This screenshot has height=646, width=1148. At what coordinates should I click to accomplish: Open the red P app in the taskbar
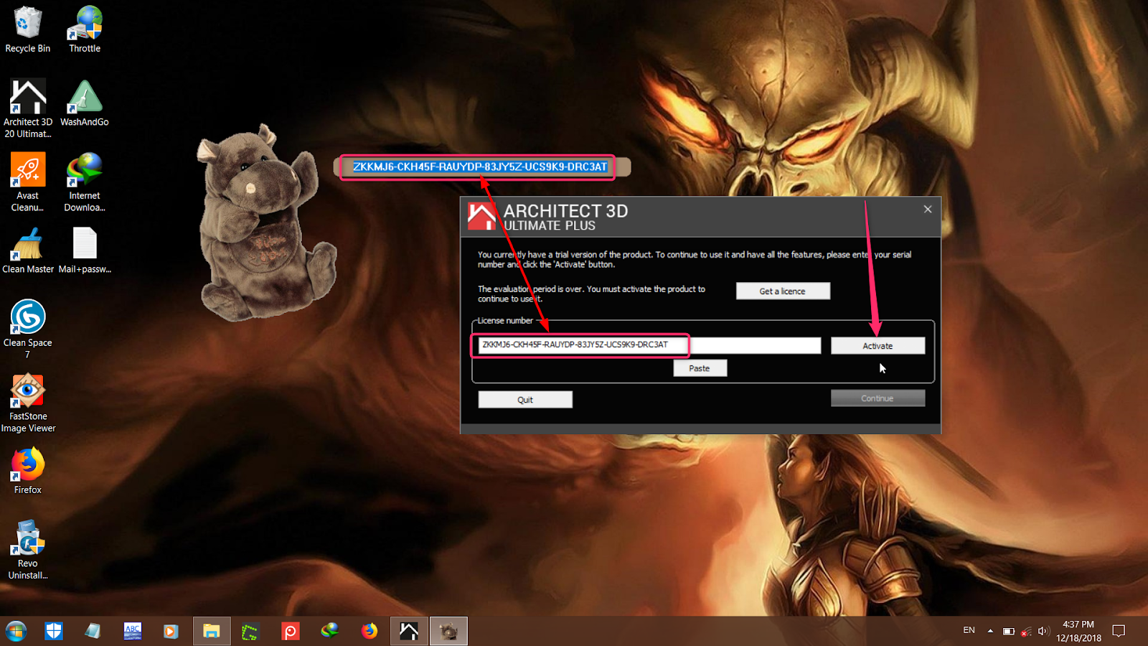click(290, 631)
